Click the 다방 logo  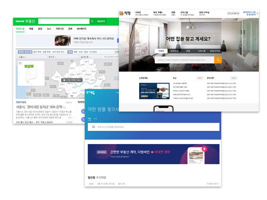coord(90,93)
